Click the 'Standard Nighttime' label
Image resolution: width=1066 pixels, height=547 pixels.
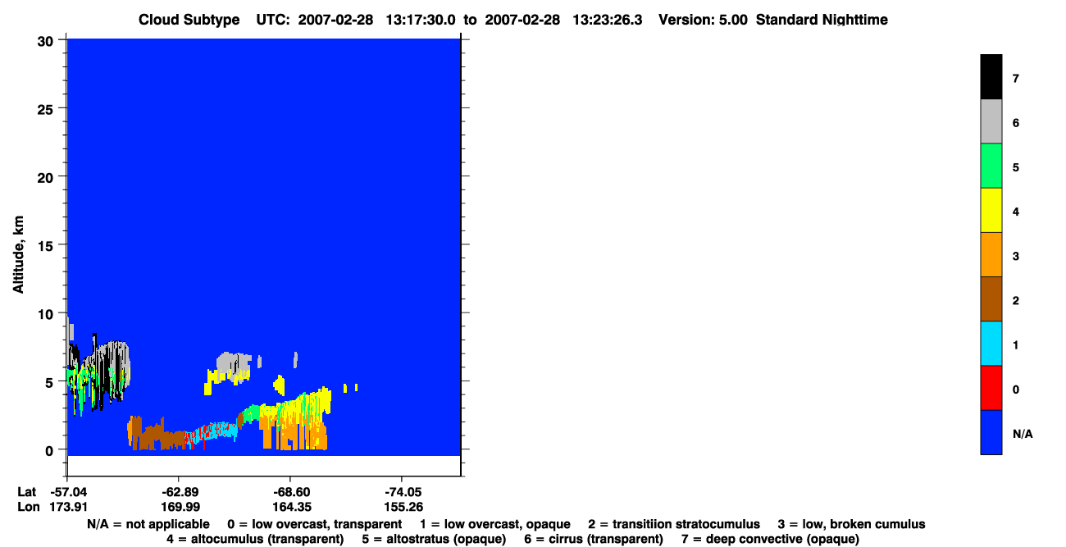click(822, 20)
